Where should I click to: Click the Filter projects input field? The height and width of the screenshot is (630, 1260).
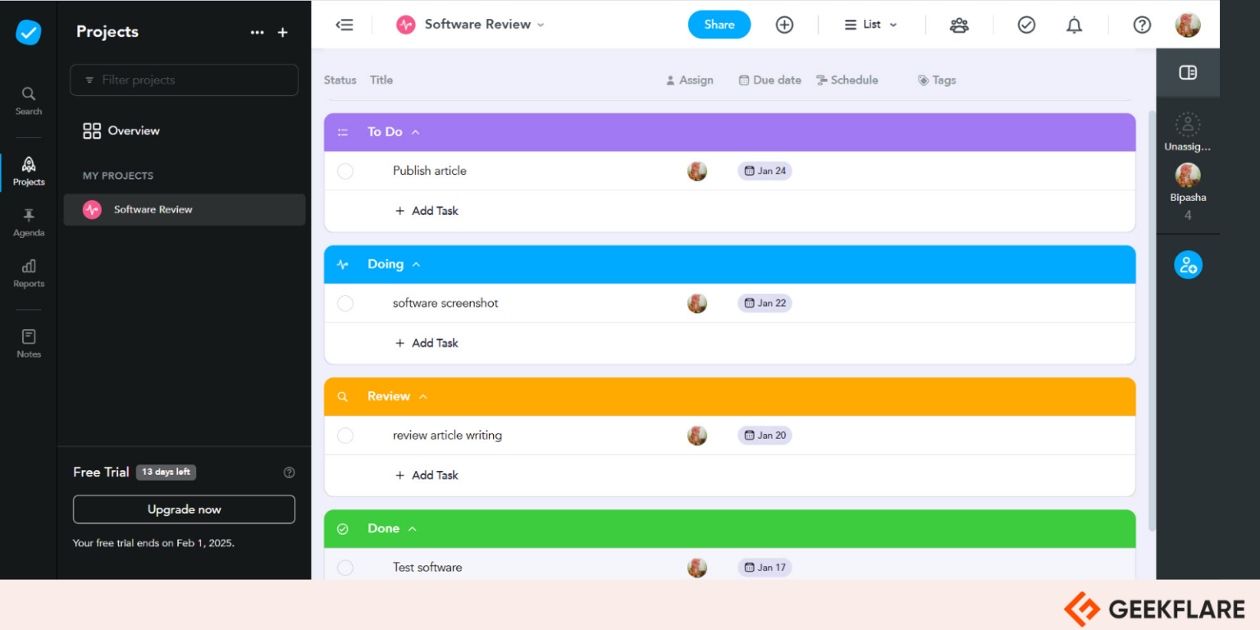point(184,80)
